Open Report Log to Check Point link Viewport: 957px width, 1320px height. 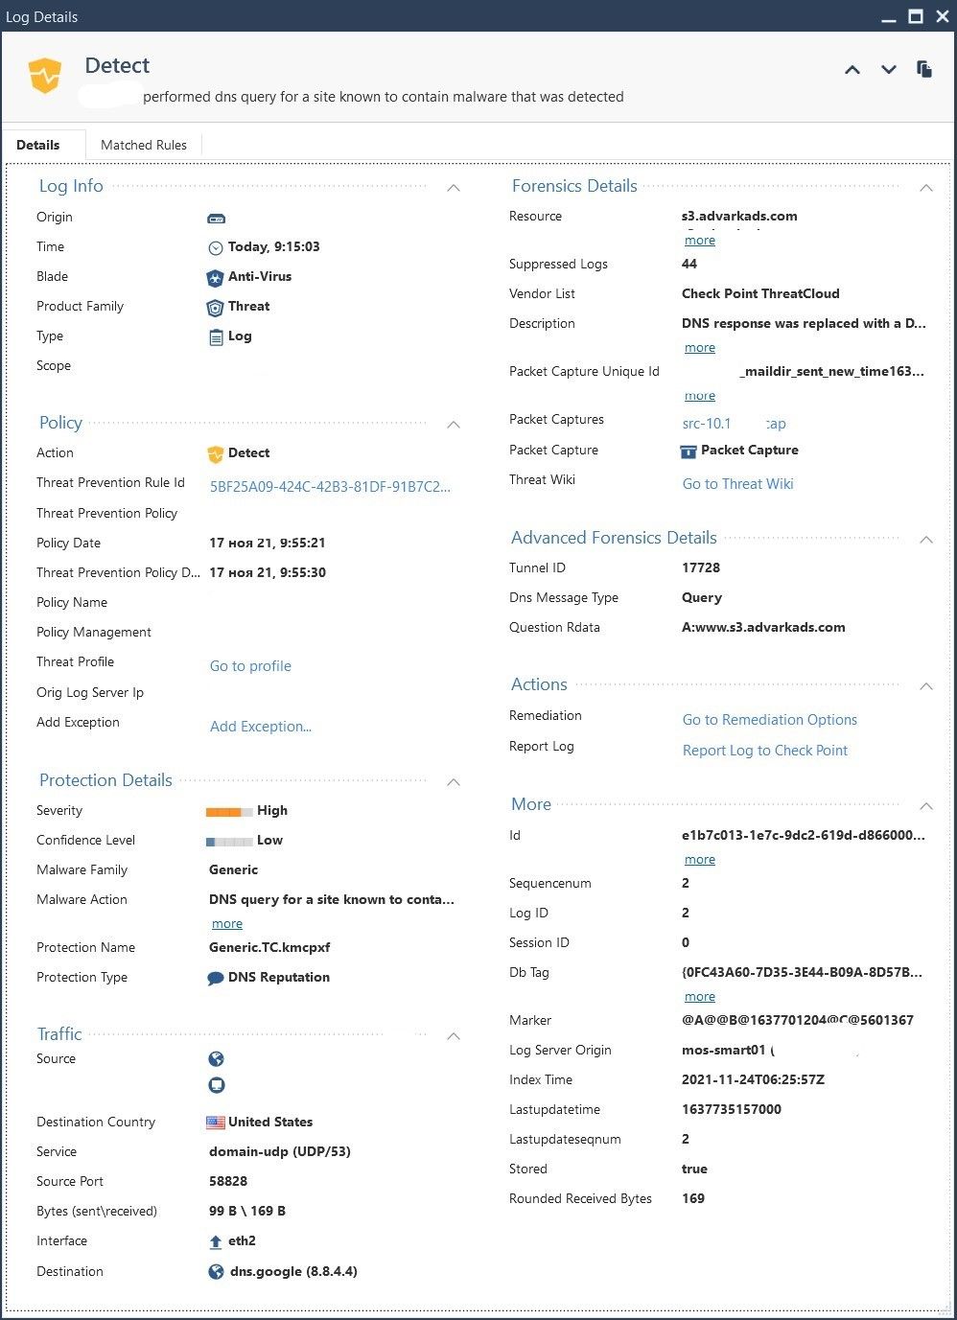pos(765,751)
